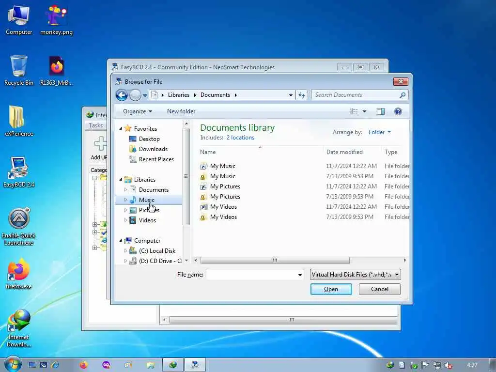Viewport: 496px width, 372px height.
Task: Click the Open button
Action: (331, 289)
